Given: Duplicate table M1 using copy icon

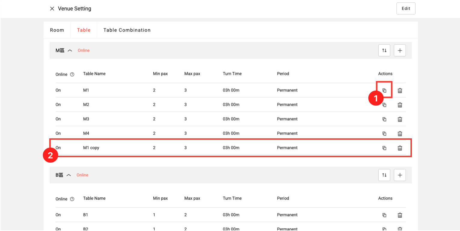Looking at the screenshot, I should click(384, 90).
